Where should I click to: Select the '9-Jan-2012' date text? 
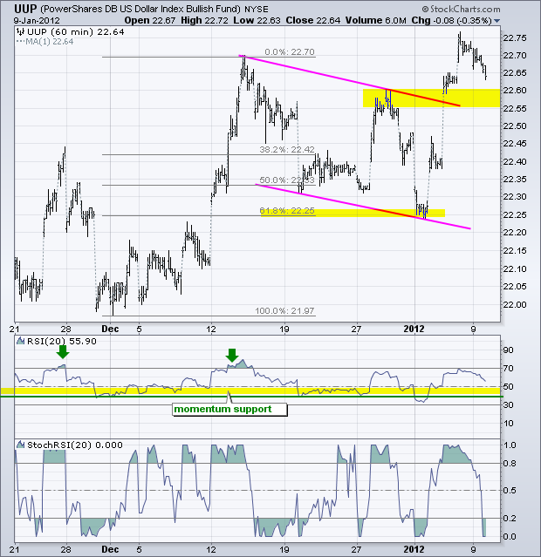(37, 21)
